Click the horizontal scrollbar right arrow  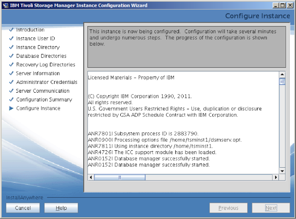276,177
